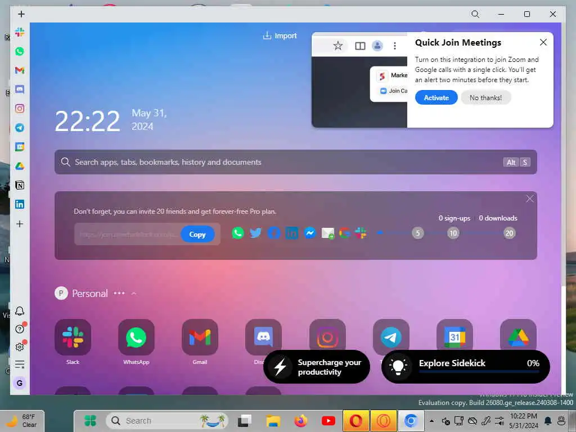Open Instagram in the left sidebar
This screenshot has height=432, width=576.
(x=20, y=109)
